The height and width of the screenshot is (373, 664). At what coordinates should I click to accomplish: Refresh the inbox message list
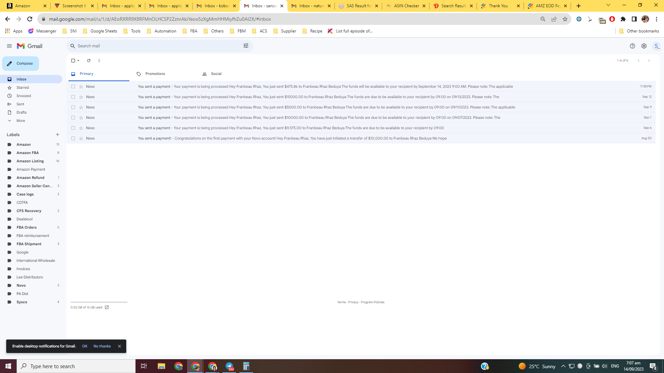coord(89,60)
